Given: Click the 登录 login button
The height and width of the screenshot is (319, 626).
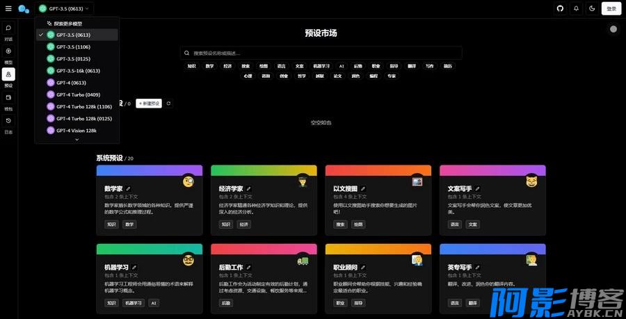Looking at the screenshot, I should coord(611,8).
